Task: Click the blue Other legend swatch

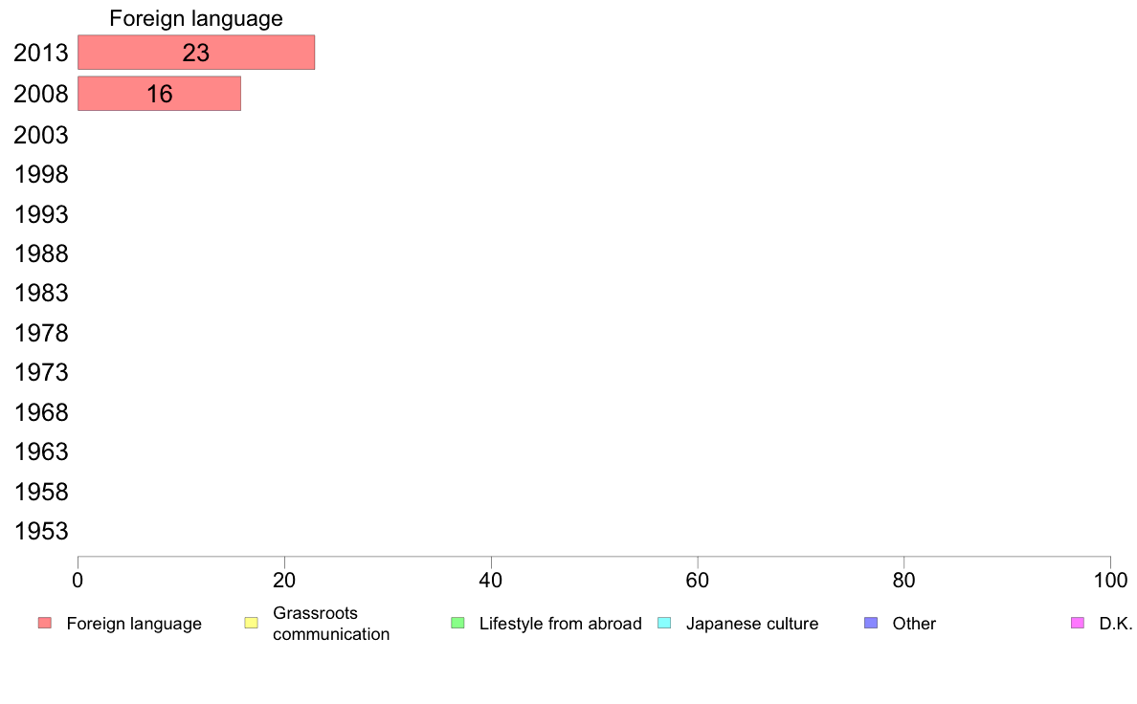Action: (871, 624)
